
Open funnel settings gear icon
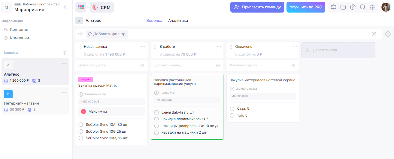(388, 34)
